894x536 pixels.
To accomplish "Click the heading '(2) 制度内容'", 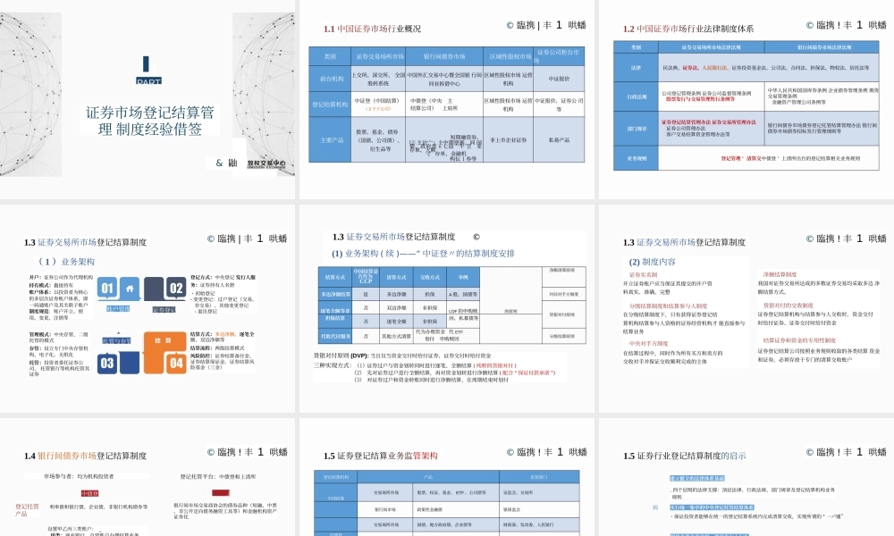I will pyautogui.click(x=652, y=262).
